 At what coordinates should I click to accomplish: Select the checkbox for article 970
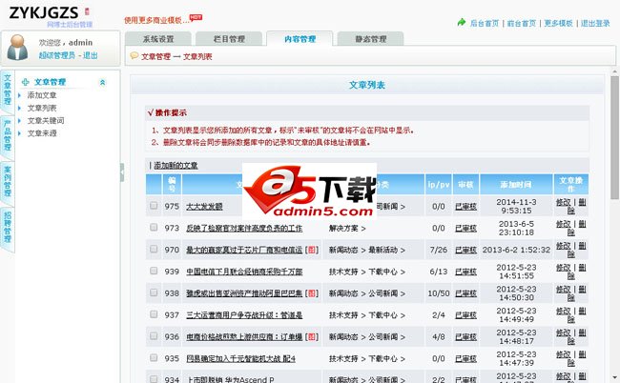(154, 250)
